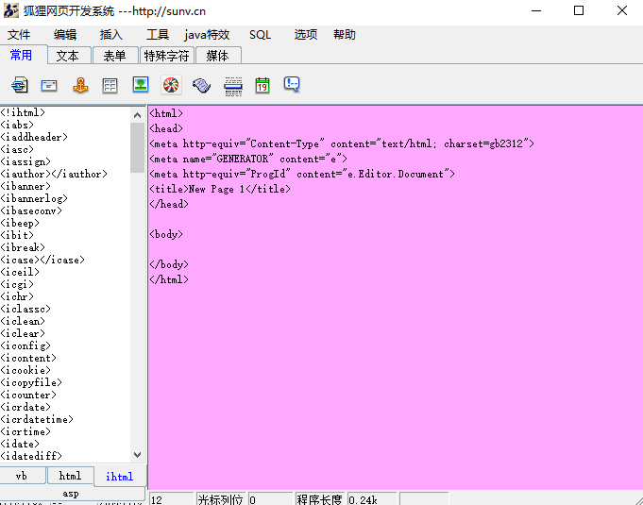The image size is (643, 505).
Task: Click the 光标列位 value field
Action: (271, 499)
